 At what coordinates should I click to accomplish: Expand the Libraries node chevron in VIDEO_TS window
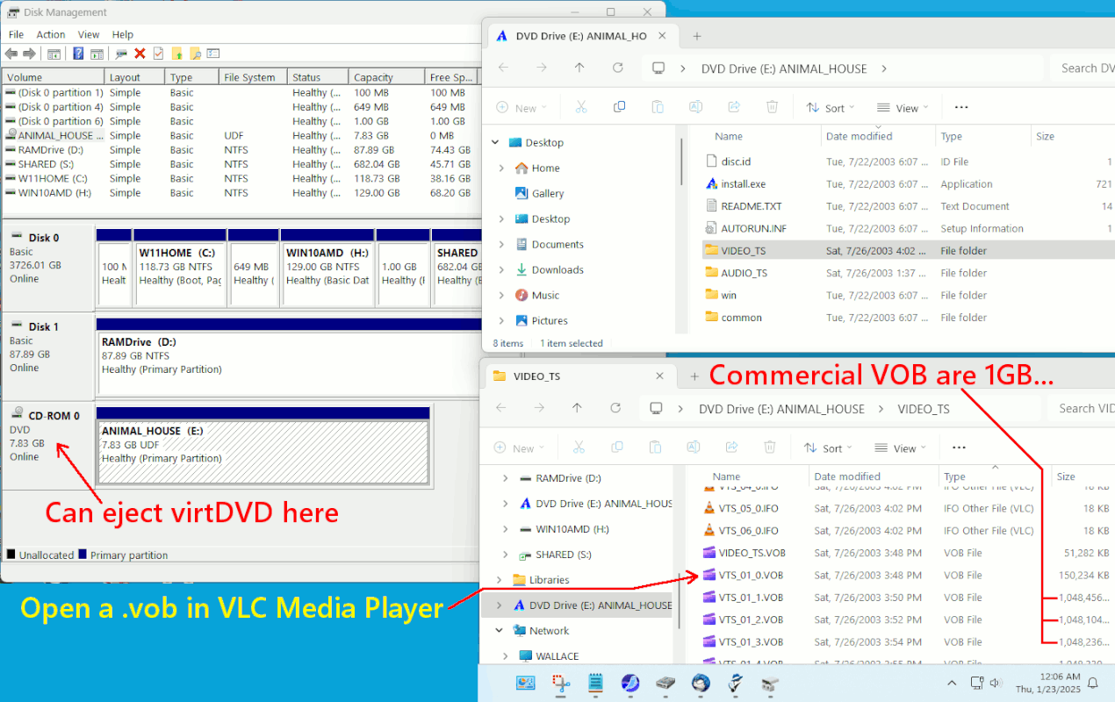(499, 580)
